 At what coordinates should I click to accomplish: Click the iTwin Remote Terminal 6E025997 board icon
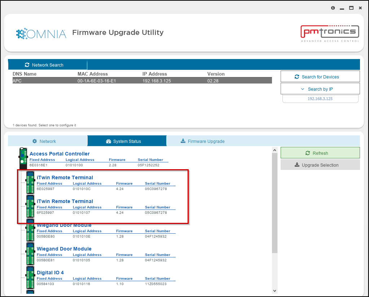pos(30,183)
